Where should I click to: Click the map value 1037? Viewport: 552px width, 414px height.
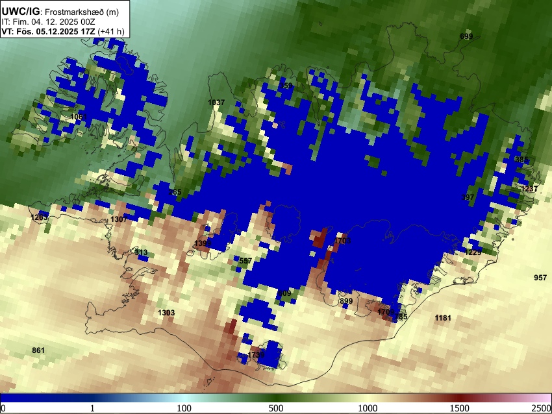pyautogui.click(x=216, y=103)
